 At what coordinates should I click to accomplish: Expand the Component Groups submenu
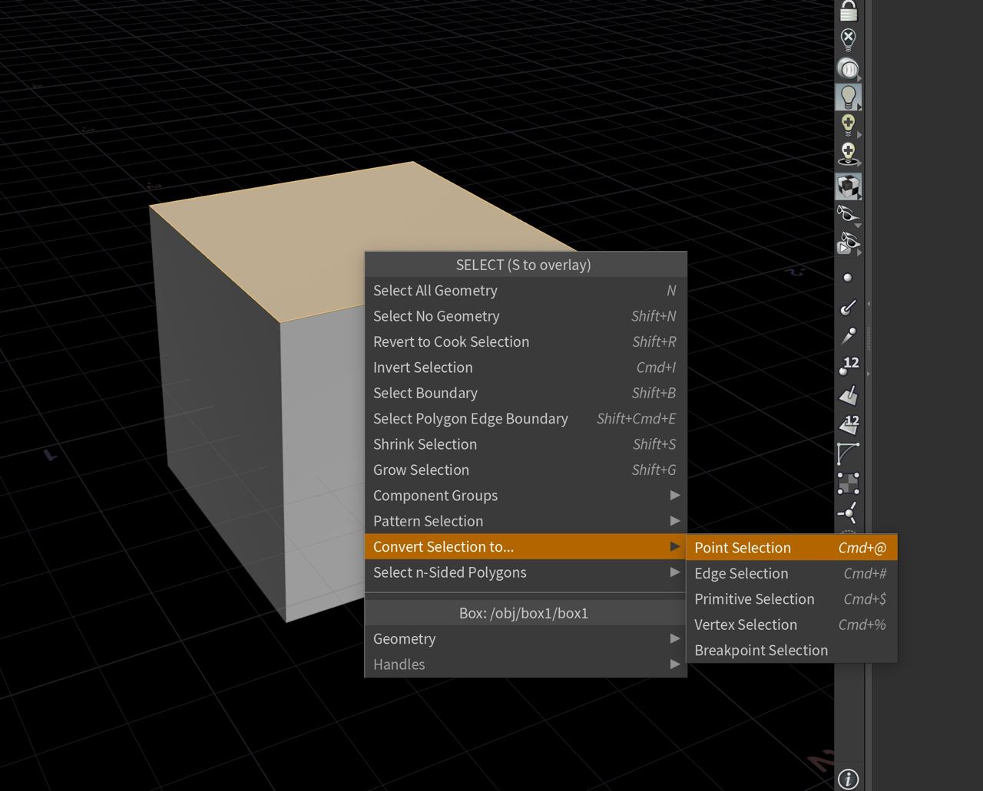pos(525,496)
